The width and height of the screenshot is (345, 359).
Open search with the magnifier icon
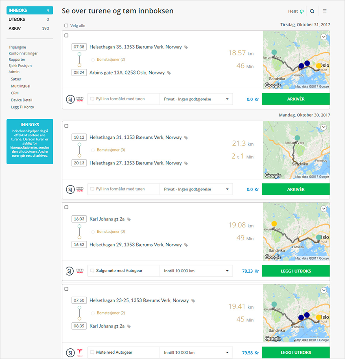tap(312, 11)
